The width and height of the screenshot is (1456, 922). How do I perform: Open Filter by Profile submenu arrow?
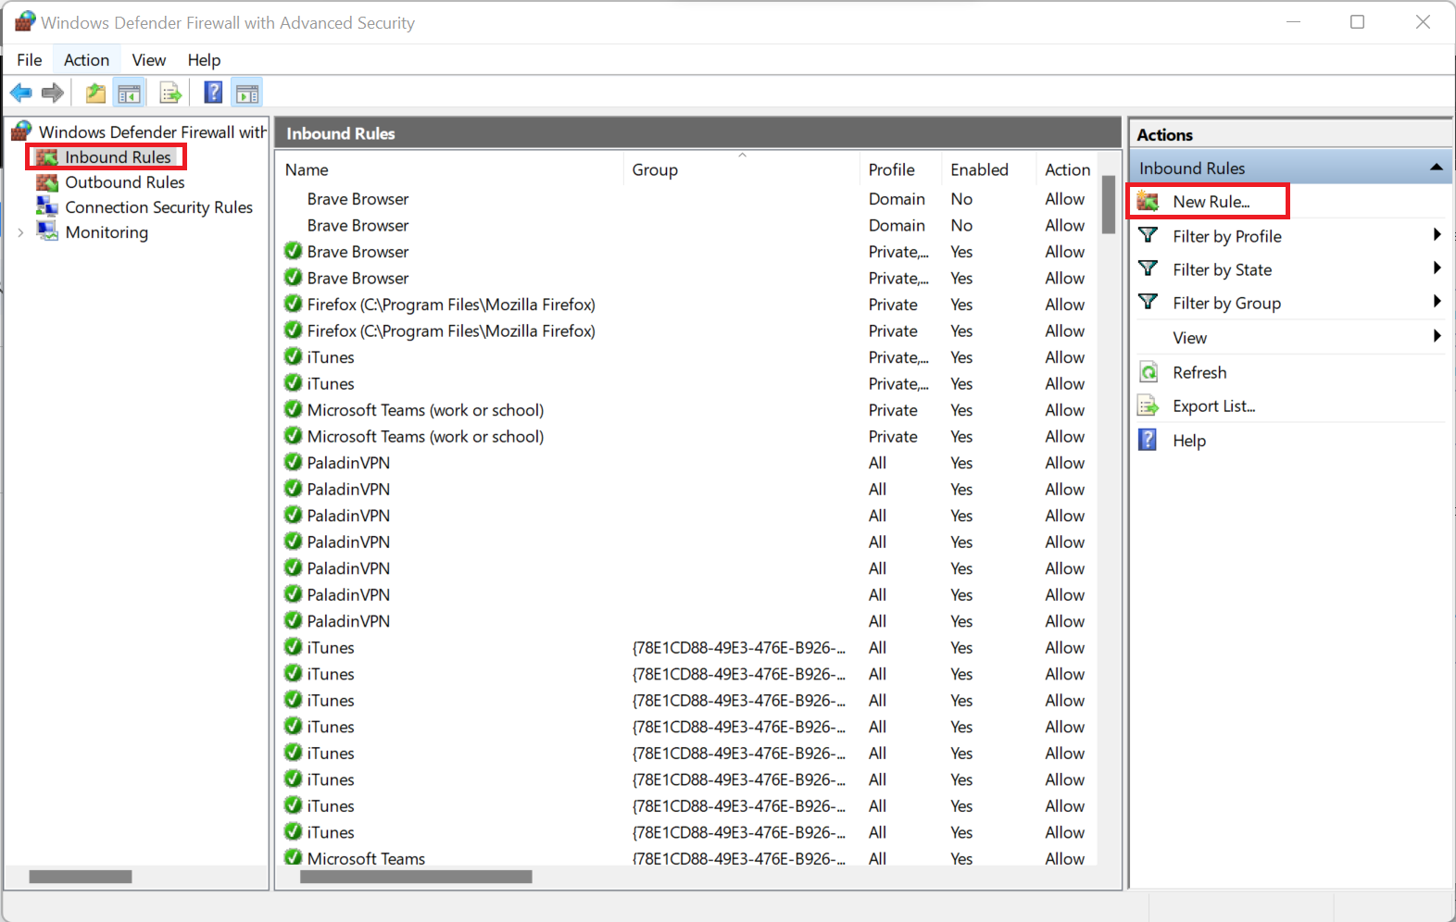coord(1437,235)
